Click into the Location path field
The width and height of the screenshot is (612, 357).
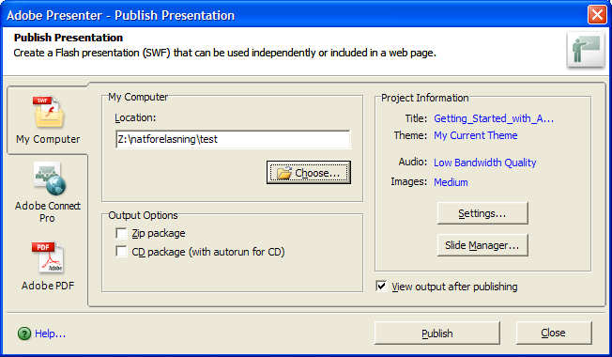point(233,139)
